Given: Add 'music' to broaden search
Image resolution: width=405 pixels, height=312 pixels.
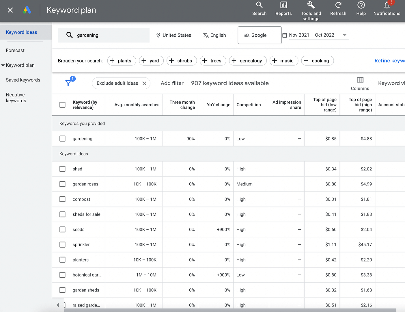Looking at the screenshot, I should pyautogui.click(x=284, y=61).
